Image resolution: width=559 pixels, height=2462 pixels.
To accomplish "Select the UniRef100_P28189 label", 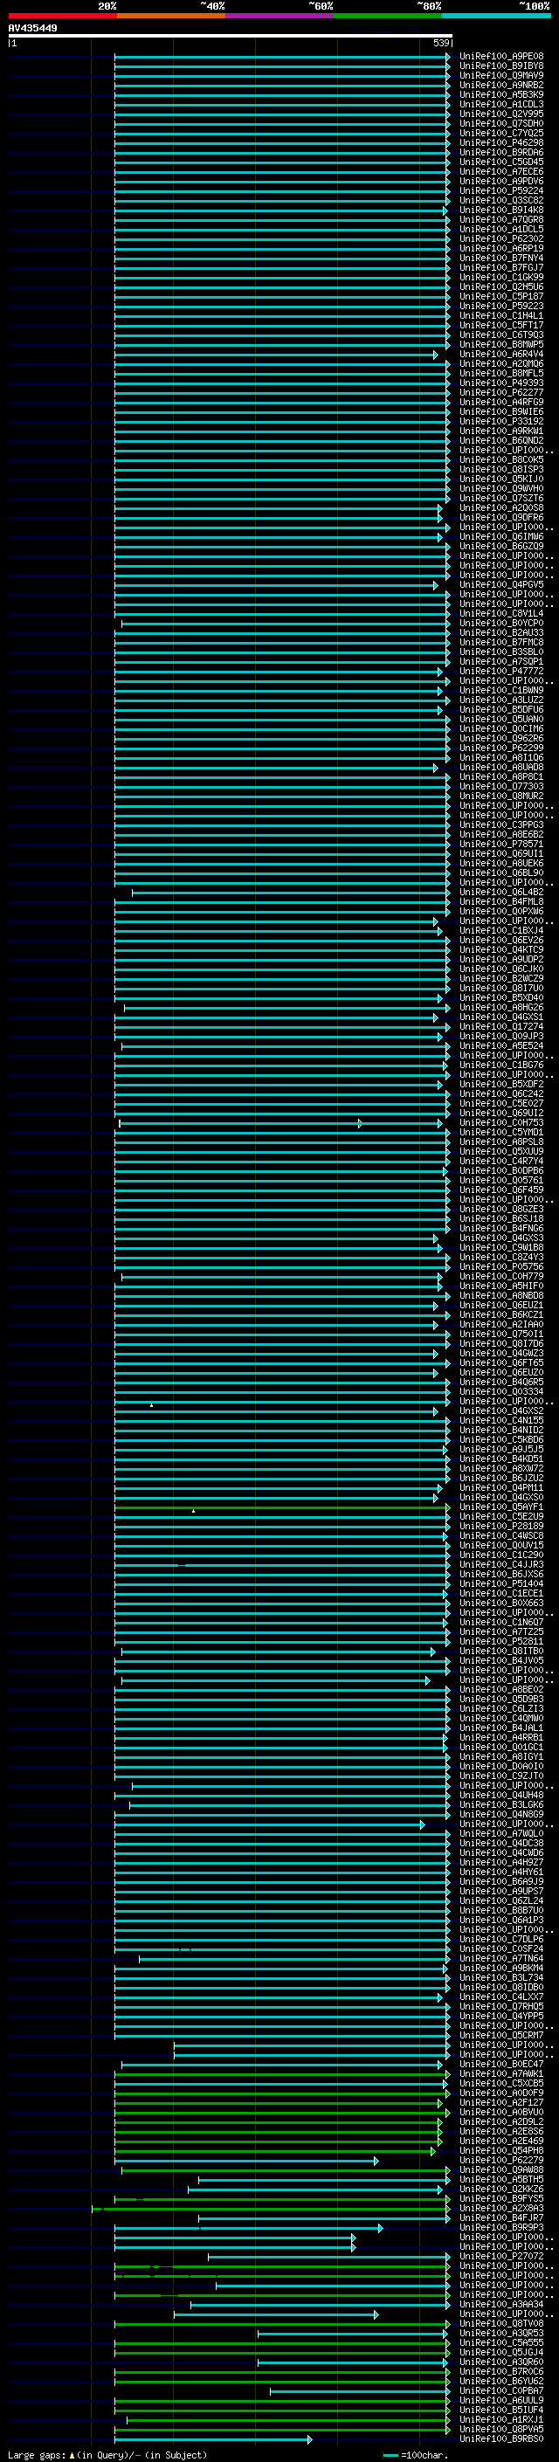I will pos(500,1526).
